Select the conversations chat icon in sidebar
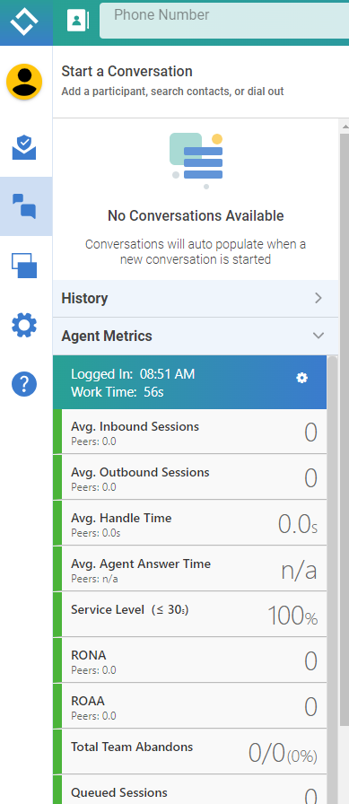This screenshot has width=349, height=804. pyautogui.click(x=24, y=206)
